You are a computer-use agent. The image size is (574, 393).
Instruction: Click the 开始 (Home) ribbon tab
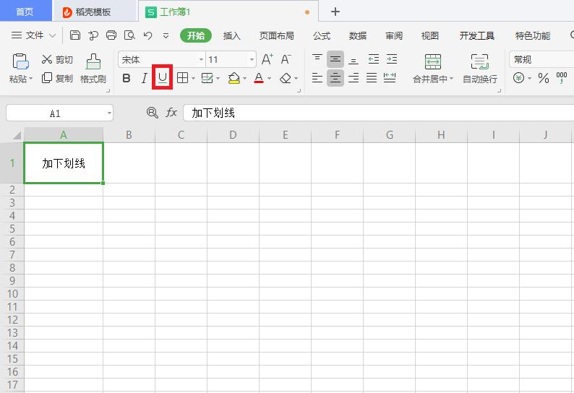(196, 35)
